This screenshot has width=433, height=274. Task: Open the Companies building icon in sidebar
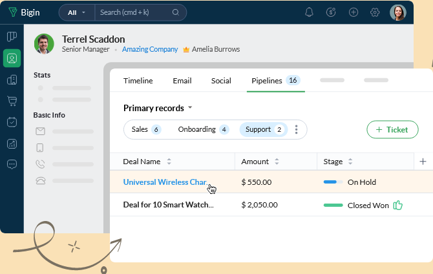pyautogui.click(x=12, y=79)
